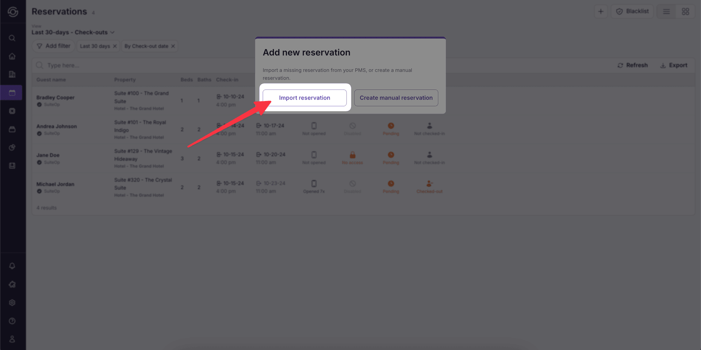Click the Import reservation button
The height and width of the screenshot is (350, 701).
[304, 98]
